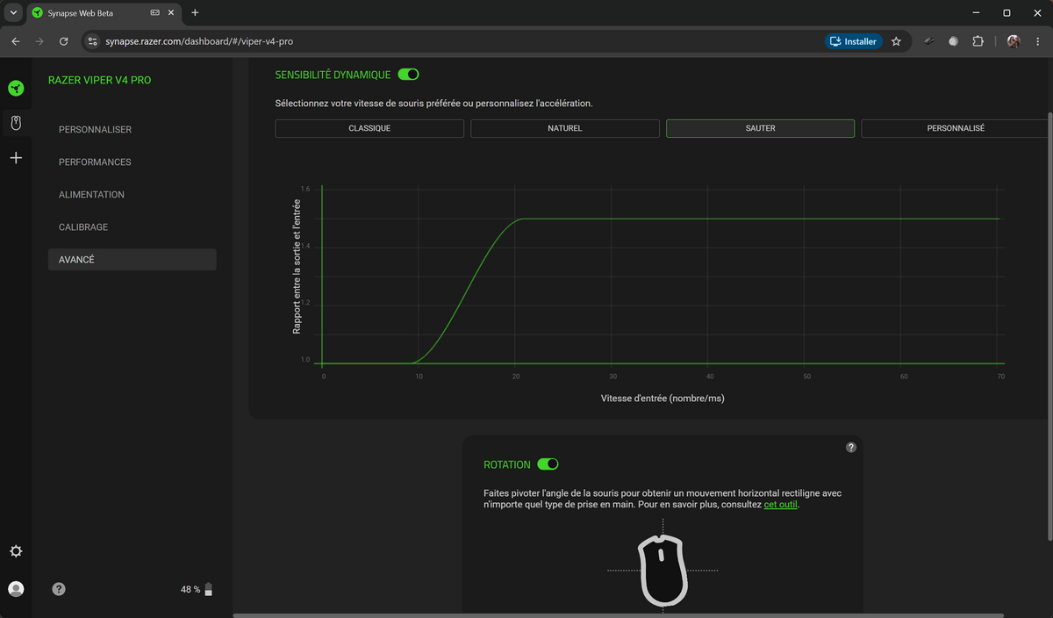
Task: Open settings via the gear icon
Action: tap(16, 551)
